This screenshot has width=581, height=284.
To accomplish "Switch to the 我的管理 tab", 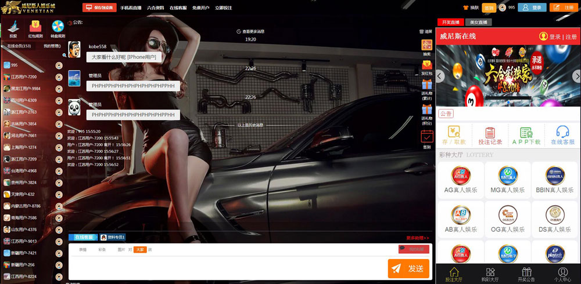I will 52,46.
